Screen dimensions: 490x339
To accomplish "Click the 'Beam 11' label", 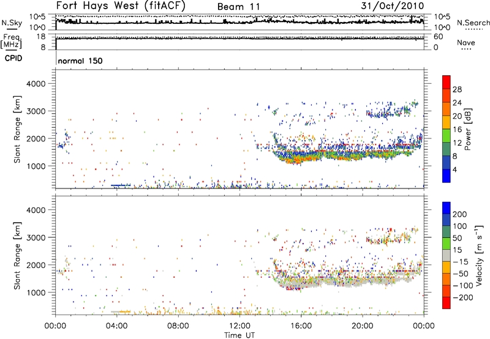I will point(238,7).
